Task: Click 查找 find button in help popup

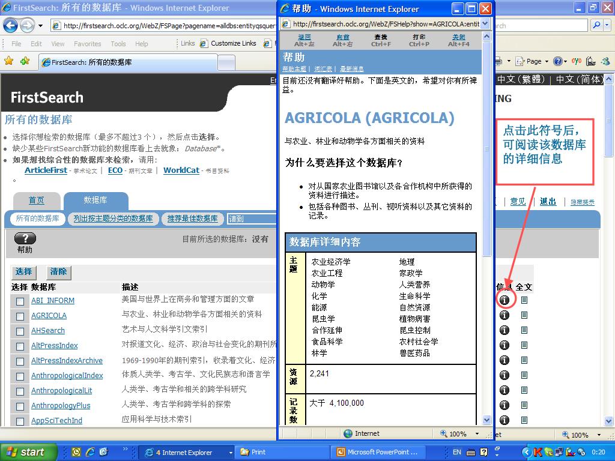Action: click(381, 40)
